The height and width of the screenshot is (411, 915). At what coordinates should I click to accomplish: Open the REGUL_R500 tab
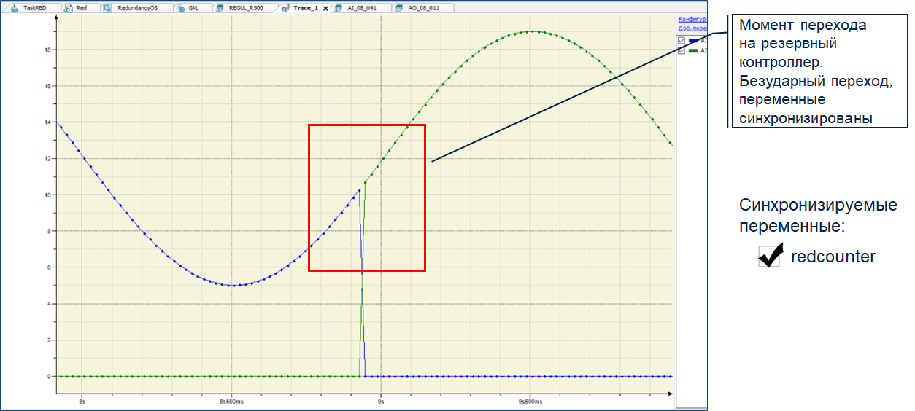pyautogui.click(x=248, y=8)
